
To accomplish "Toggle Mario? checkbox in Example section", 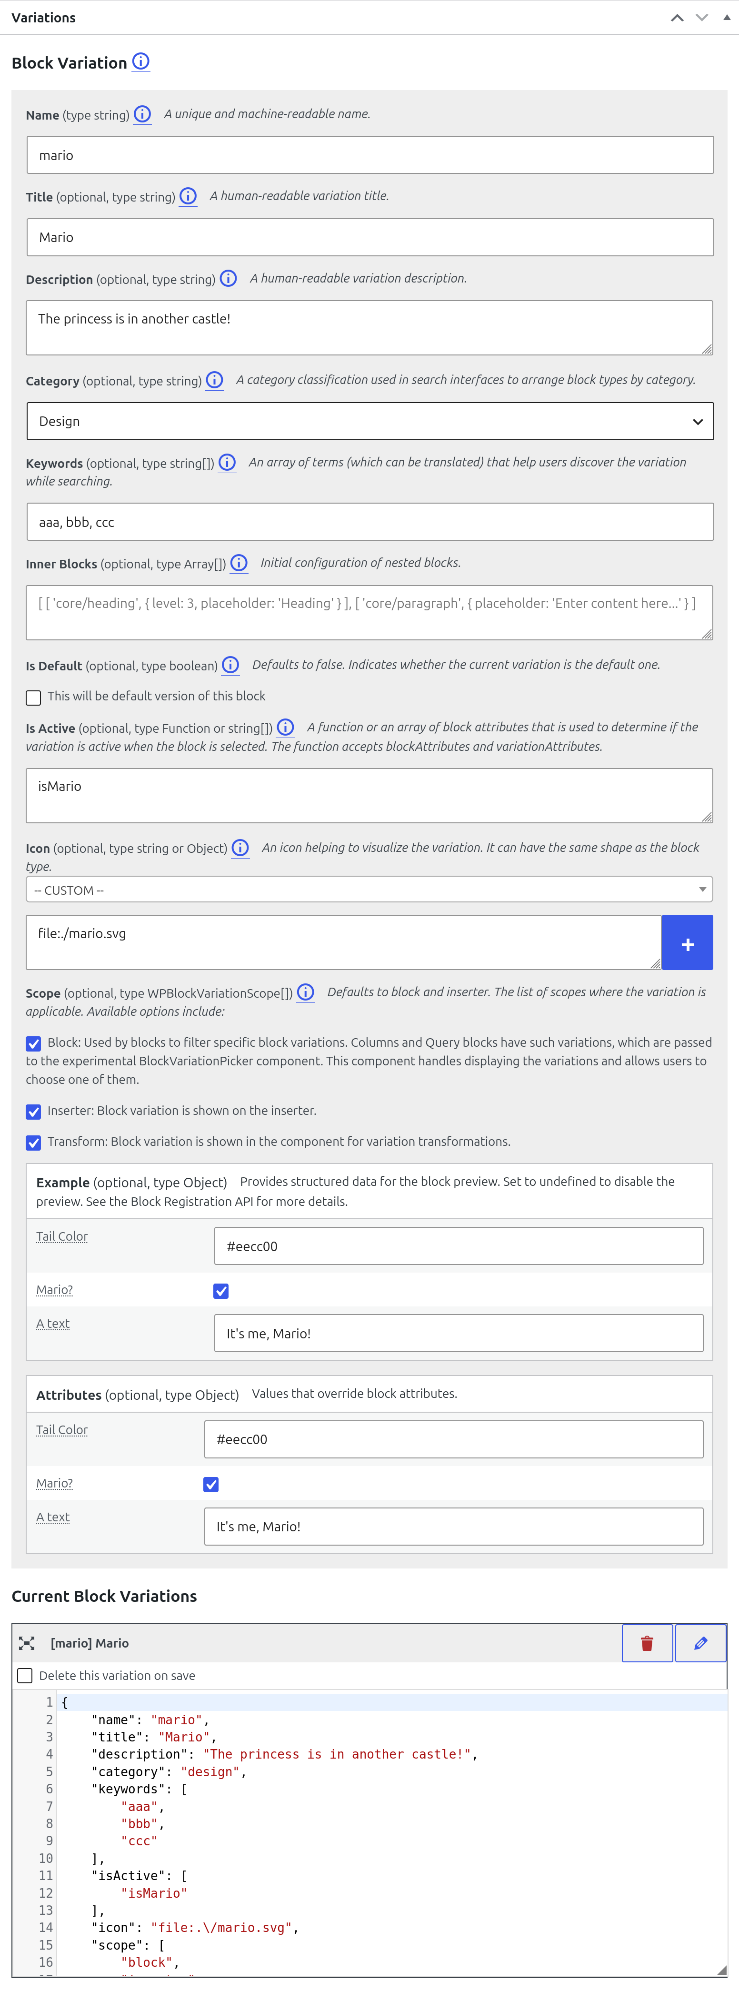I will coord(221,1291).
